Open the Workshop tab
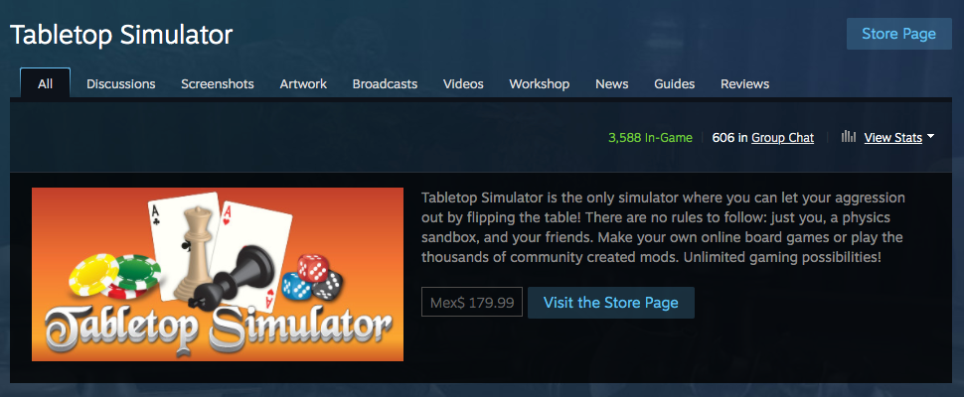 [x=540, y=84]
